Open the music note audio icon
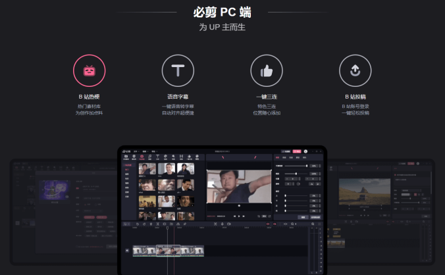This screenshot has height=275, width=445. [x=150, y=157]
